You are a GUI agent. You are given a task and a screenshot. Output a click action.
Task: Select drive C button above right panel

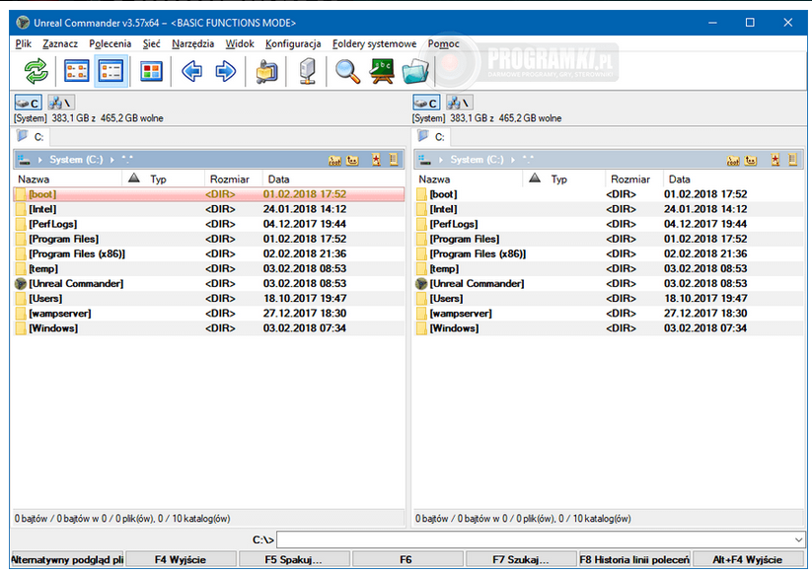(426, 103)
